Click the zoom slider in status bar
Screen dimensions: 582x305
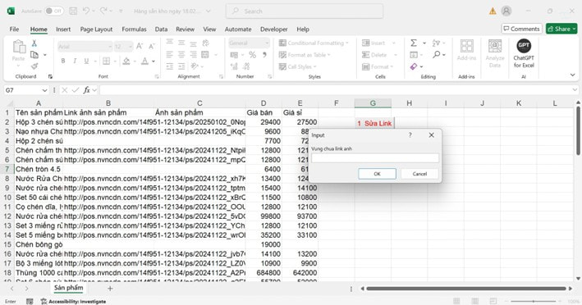coord(534,301)
